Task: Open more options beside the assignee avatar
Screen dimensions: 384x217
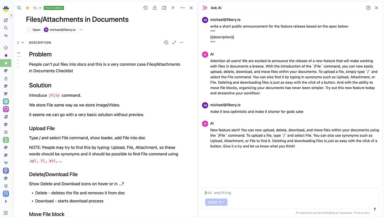Action: (x=81, y=29)
